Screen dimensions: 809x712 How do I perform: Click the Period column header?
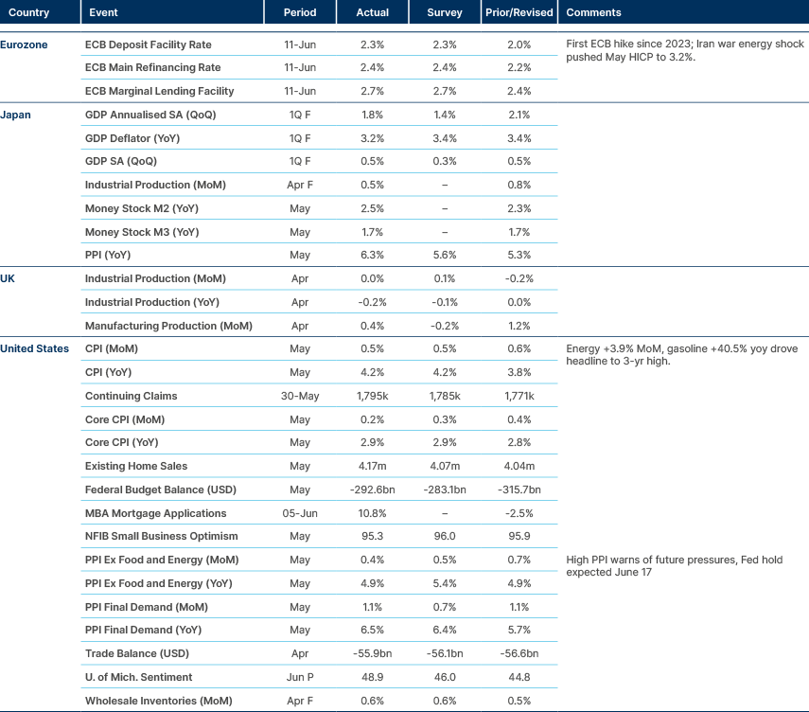(x=300, y=12)
